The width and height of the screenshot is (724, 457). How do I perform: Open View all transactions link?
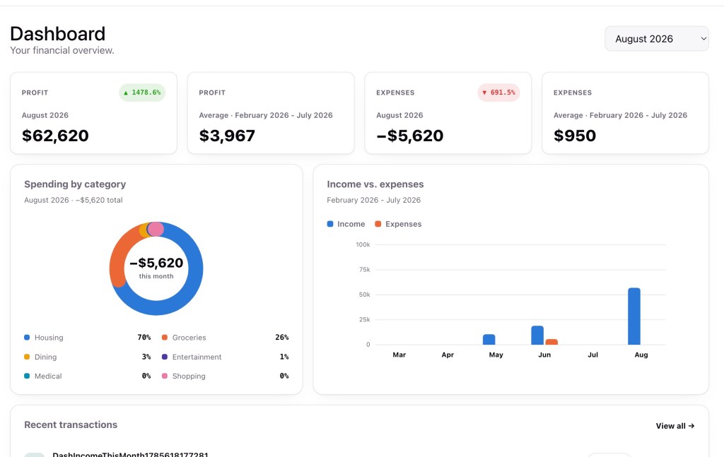pos(675,426)
